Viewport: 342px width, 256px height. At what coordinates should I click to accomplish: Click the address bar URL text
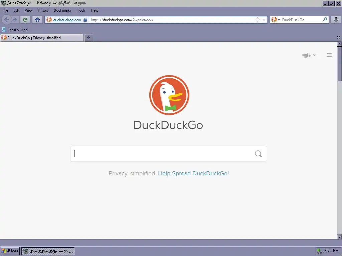tap(122, 20)
